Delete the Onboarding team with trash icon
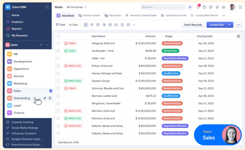 click(50, 98)
